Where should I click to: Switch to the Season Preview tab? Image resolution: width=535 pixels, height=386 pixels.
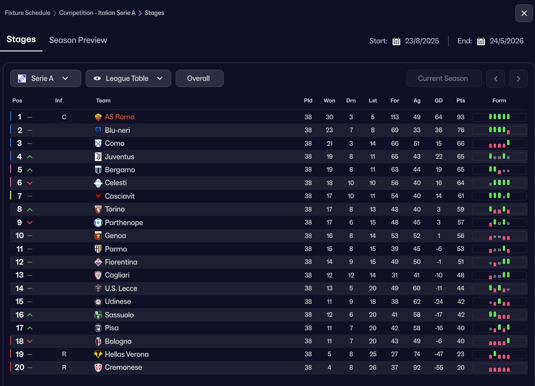[x=78, y=40]
